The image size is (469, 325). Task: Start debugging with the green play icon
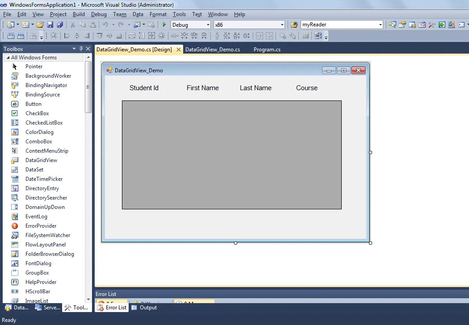coord(164,25)
